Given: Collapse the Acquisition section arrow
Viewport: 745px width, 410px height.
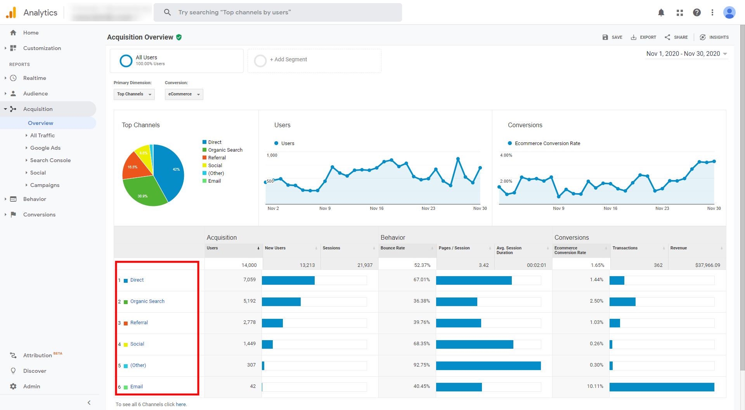Looking at the screenshot, I should pos(5,109).
